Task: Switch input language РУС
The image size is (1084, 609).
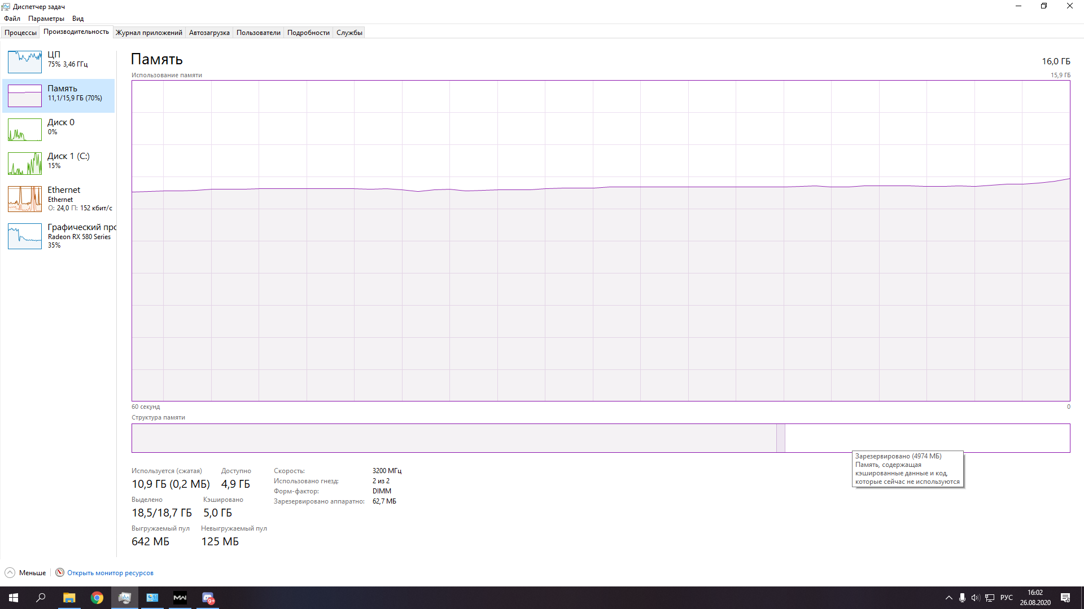Action: click(1007, 598)
